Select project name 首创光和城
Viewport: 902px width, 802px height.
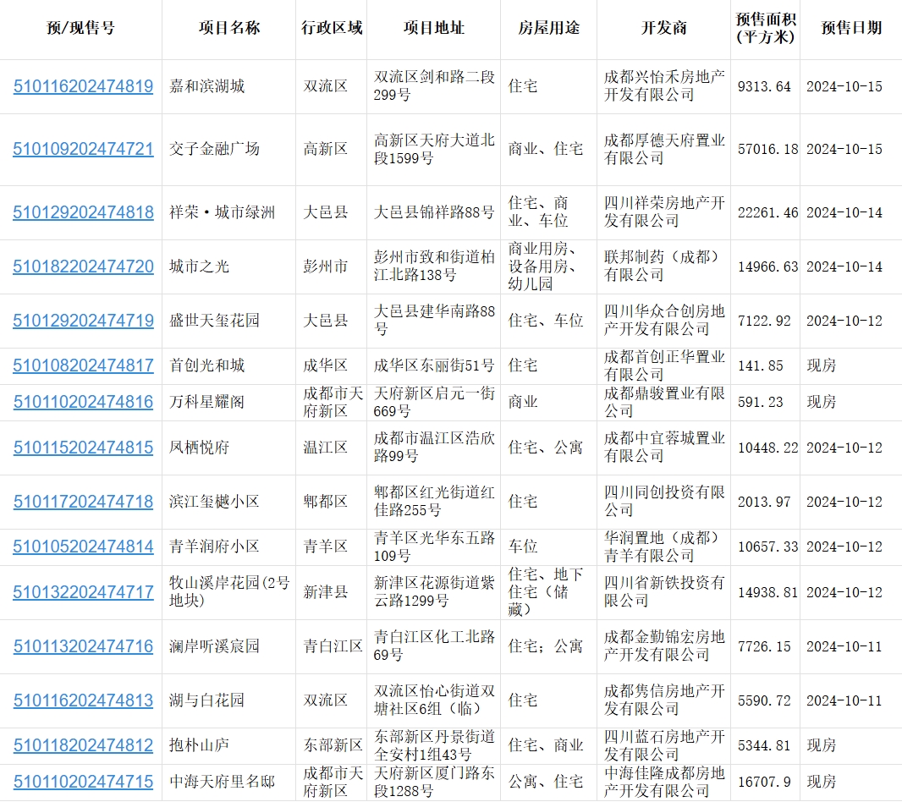[x=207, y=365]
